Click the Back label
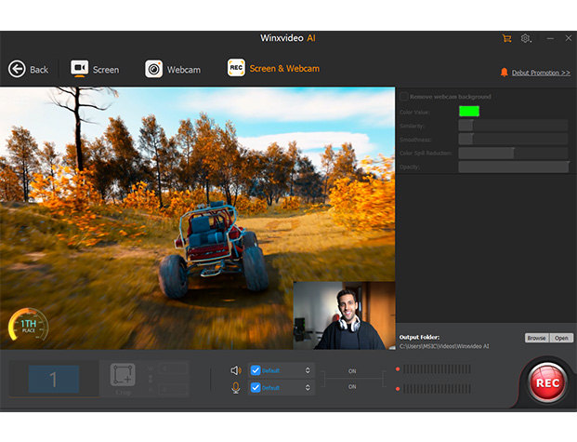 (39, 70)
